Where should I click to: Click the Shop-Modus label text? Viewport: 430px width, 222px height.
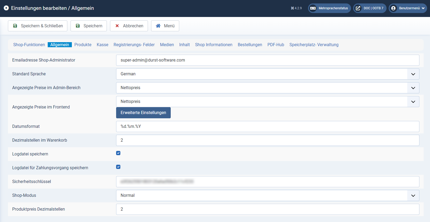click(24, 195)
